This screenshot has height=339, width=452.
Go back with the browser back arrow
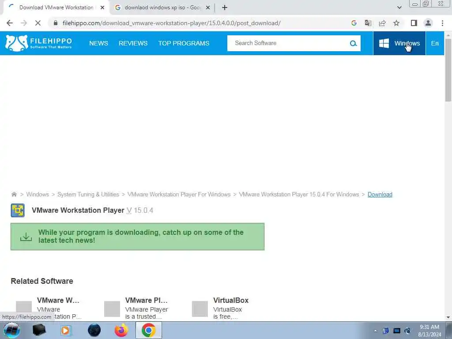click(10, 23)
